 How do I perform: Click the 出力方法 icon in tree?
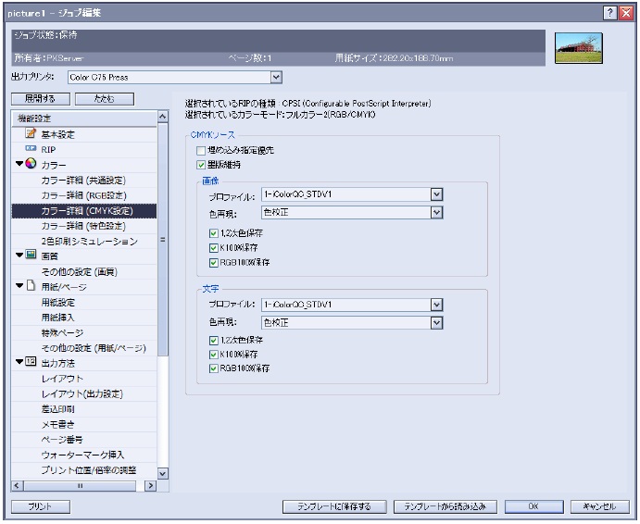31,362
